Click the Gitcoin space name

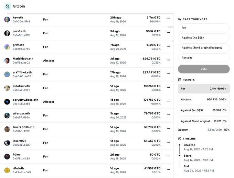(19, 6)
